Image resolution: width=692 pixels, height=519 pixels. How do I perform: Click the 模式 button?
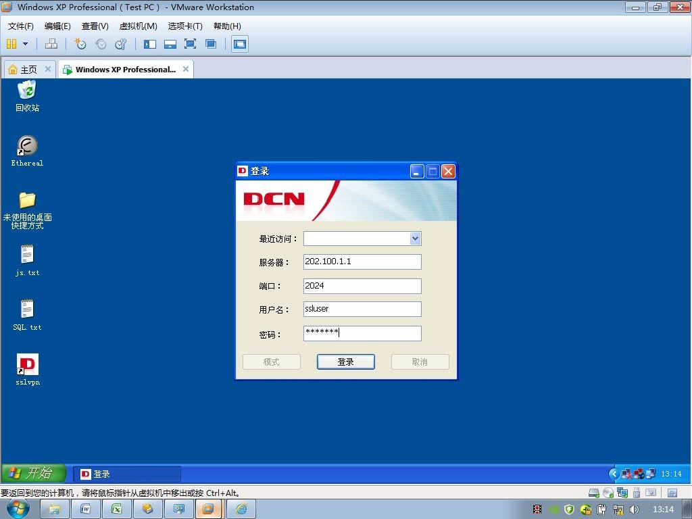coord(272,362)
